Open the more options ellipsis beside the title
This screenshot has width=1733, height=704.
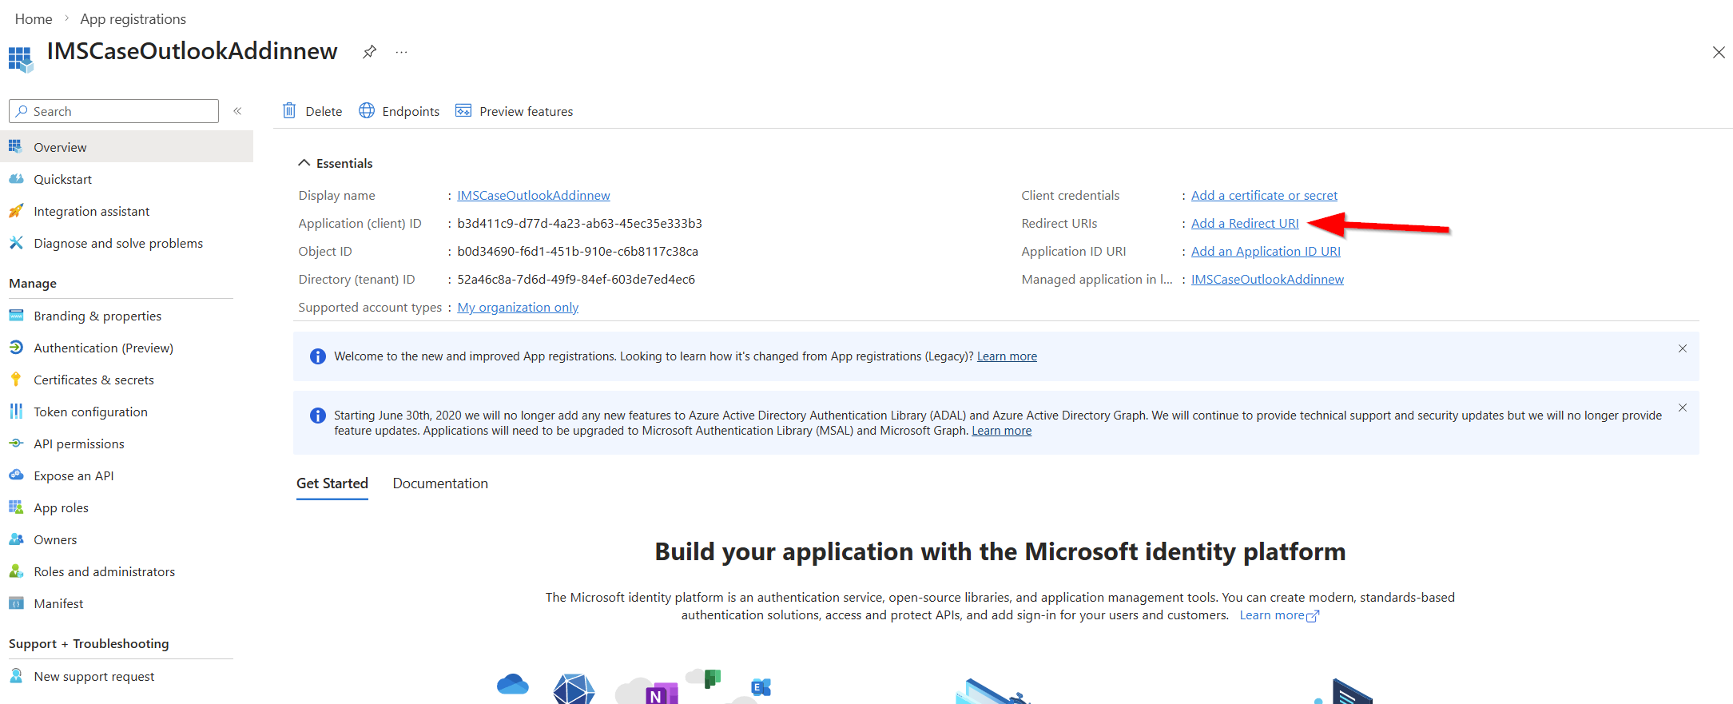(401, 52)
